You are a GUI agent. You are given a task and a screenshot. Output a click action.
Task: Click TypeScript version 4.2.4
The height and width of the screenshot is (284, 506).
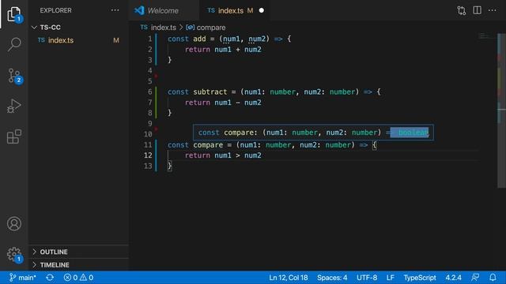(453, 277)
